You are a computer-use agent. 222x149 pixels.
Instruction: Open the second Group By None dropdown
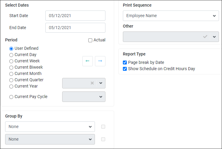coord(50,139)
